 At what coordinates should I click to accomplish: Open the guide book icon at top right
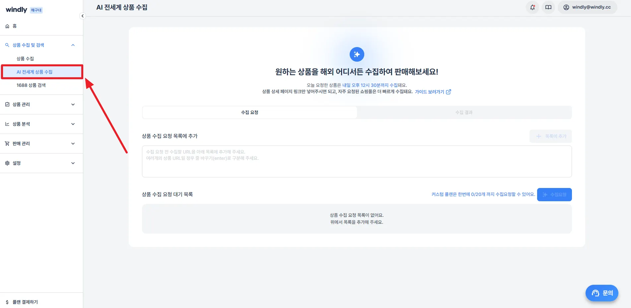pos(548,7)
